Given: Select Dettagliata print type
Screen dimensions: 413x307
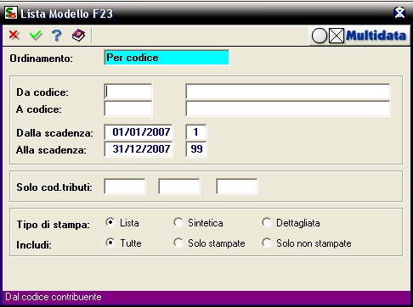Looking at the screenshot, I should (x=267, y=223).
